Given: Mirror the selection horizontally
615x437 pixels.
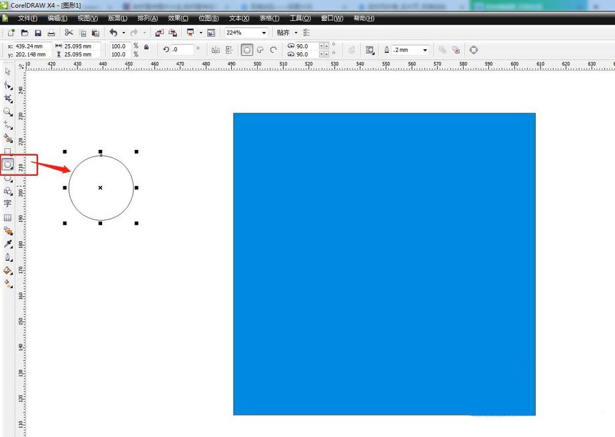Looking at the screenshot, I should pyautogui.click(x=217, y=49).
